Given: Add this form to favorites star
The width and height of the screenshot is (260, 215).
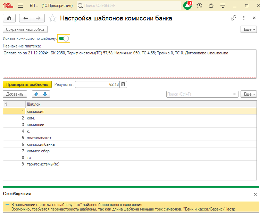Looking at the screenshot, I should pos(52,18).
